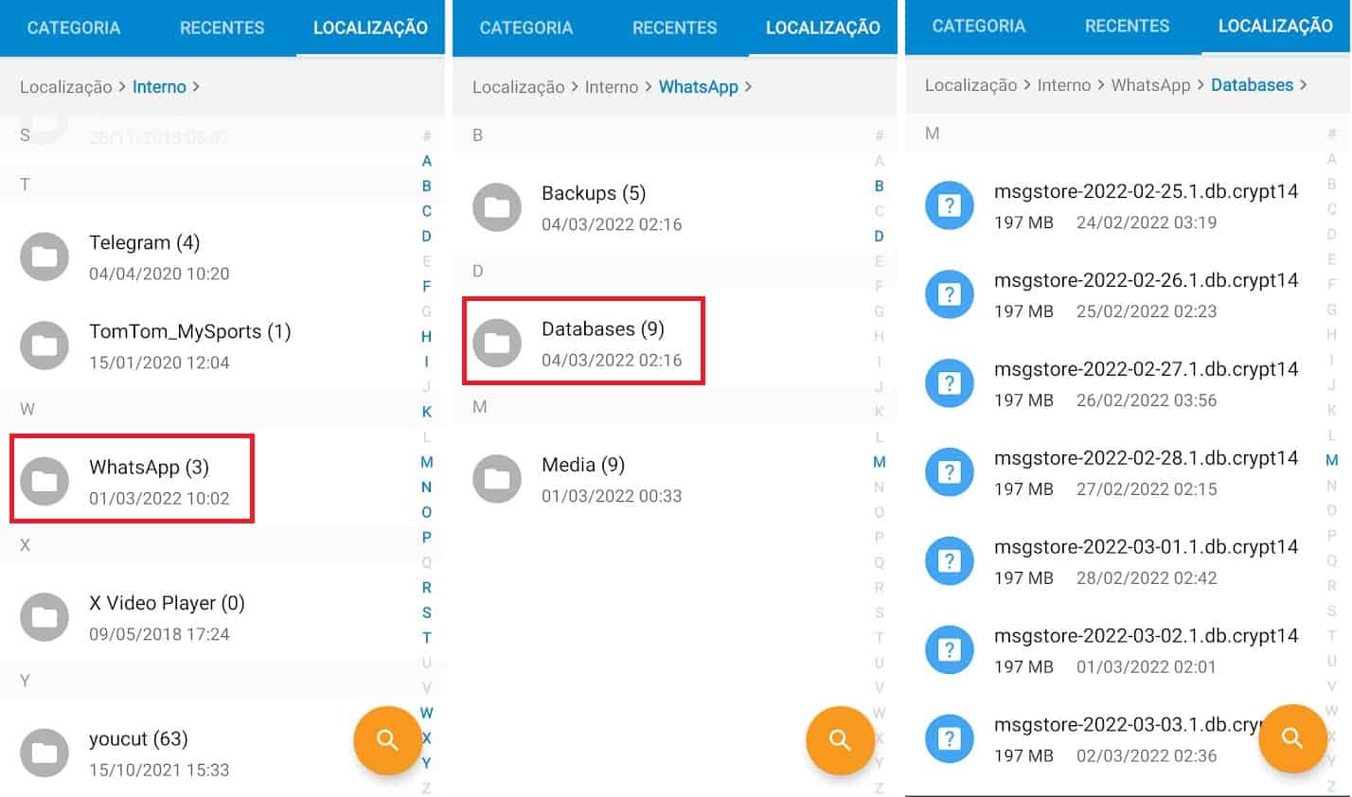Jump to letter A in left panel index
This screenshot has width=1352, height=797.
(427, 161)
